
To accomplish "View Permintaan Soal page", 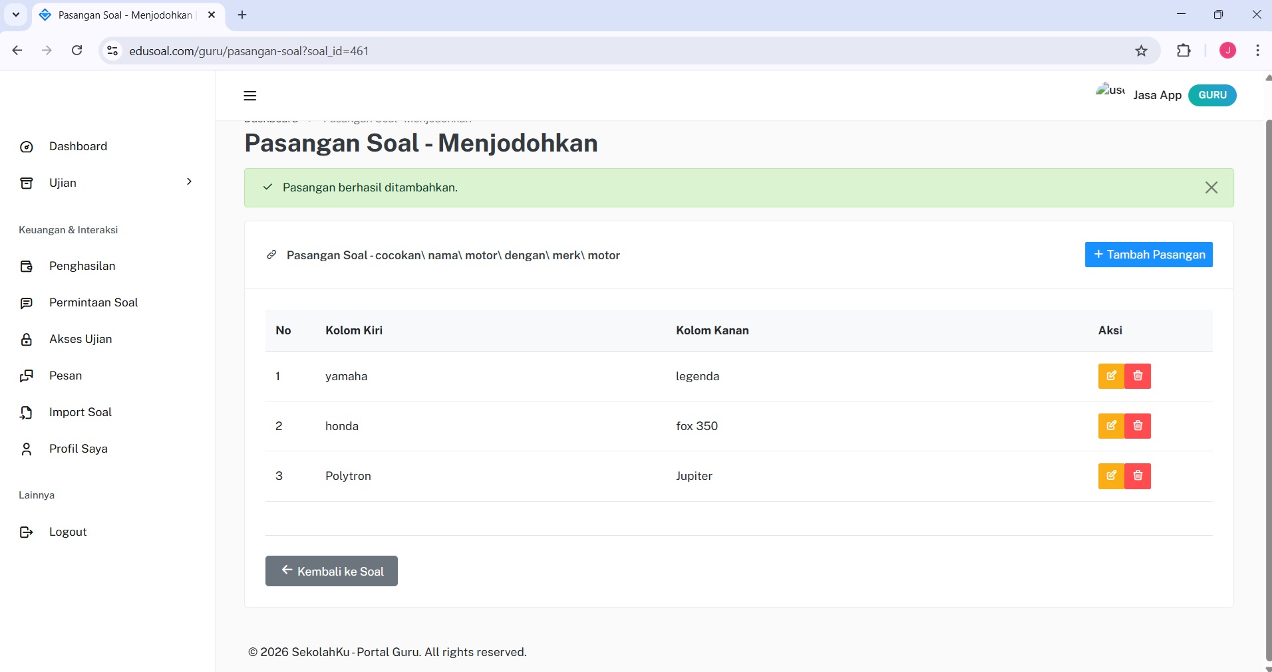I will click(92, 302).
